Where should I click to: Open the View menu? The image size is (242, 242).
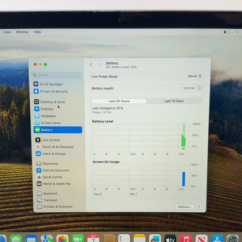7,32
